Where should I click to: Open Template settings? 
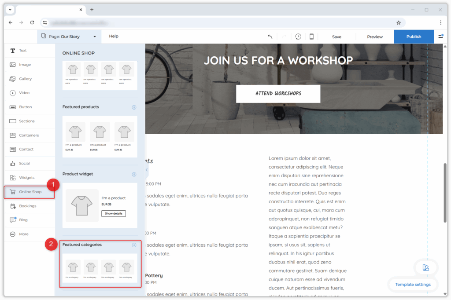click(413, 284)
